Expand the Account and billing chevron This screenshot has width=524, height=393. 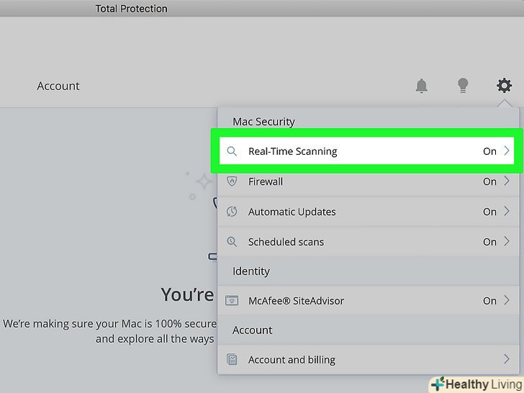507,360
